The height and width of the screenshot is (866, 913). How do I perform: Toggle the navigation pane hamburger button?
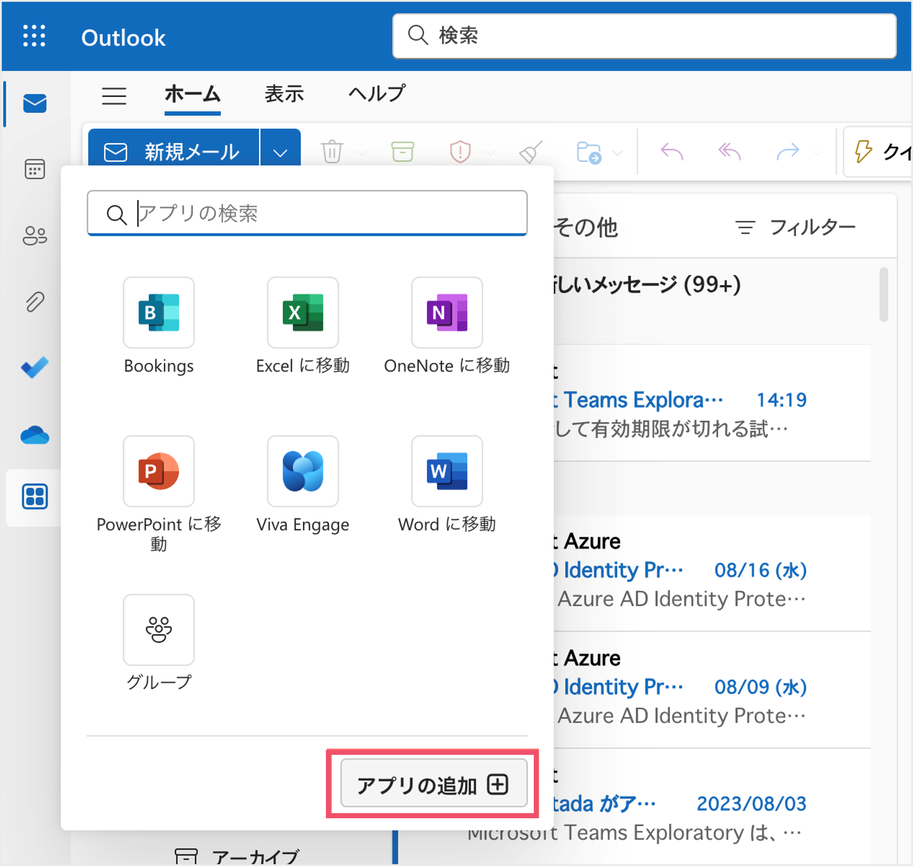(x=114, y=96)
